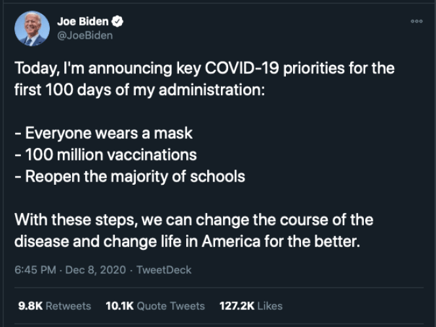Image resolution: width=436 pixels, height=327 pixels.
Task: Open the three-dot more options menu
Action: coord(416,21)
